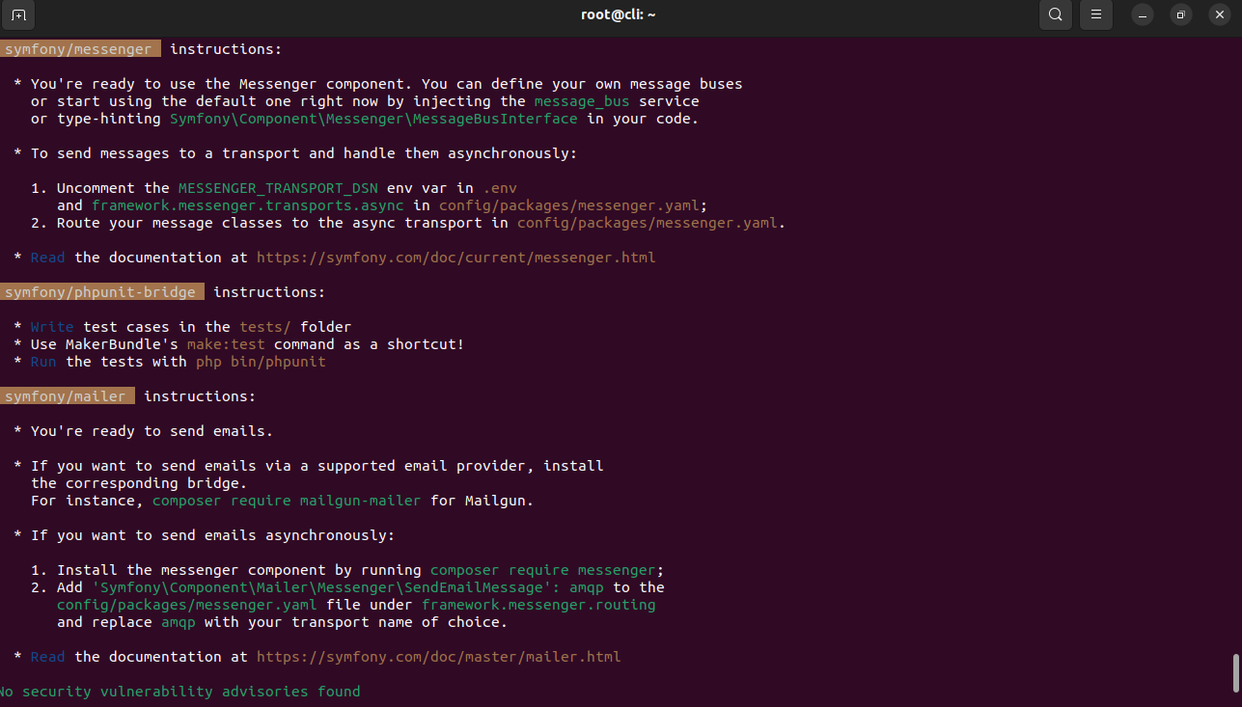Click the php bin/phpunit command
This screenshot has height=707, width=1242.
[261, 362]
